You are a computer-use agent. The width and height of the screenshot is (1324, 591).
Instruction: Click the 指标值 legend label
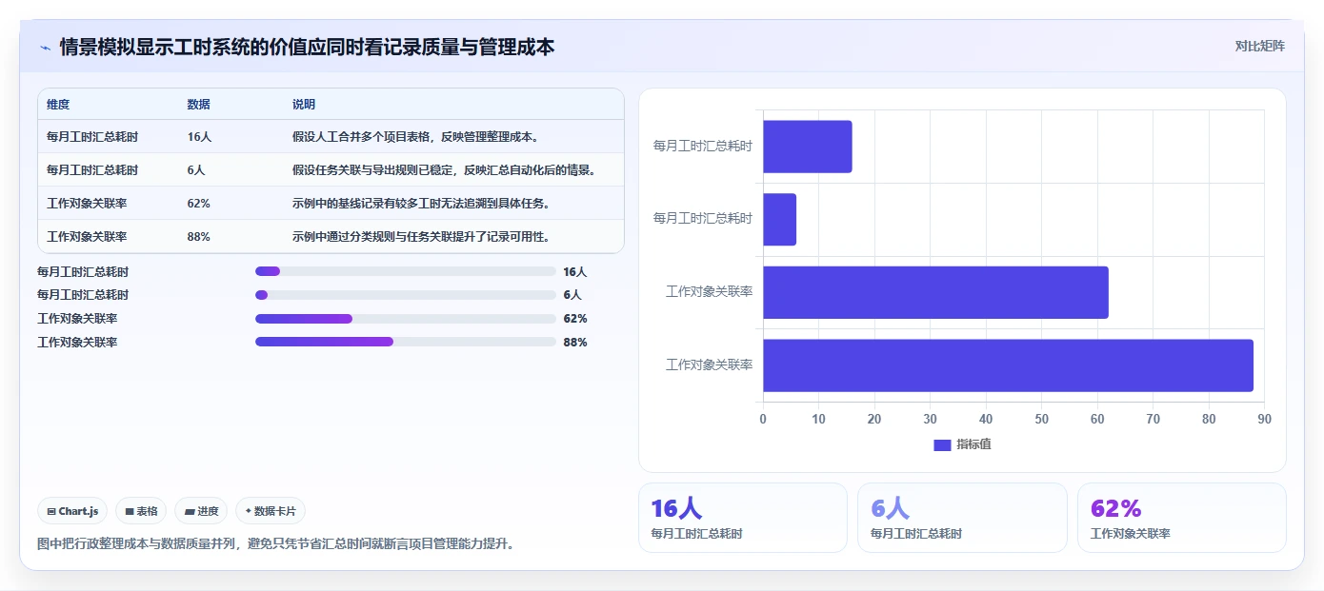coord(973,444)
